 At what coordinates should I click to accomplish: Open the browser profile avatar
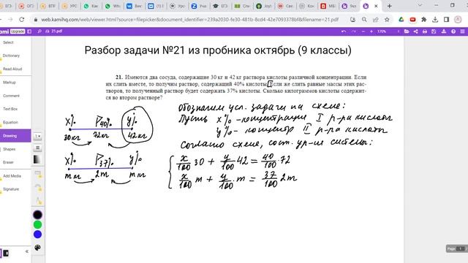(x=458, y=20)
